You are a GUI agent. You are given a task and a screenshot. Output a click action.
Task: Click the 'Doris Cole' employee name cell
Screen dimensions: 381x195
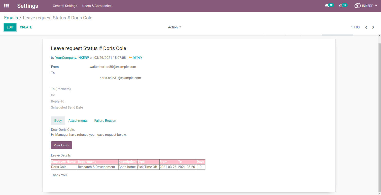click(64, 167)
